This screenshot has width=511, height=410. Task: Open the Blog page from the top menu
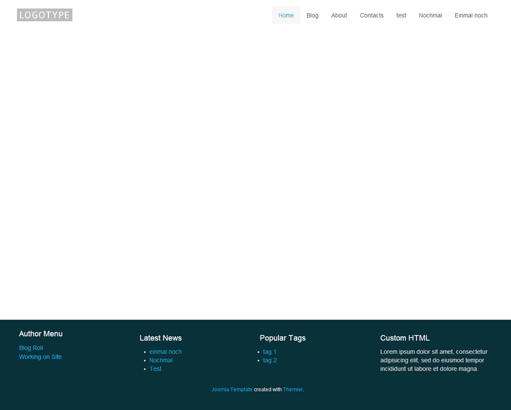tap(312, 15)
